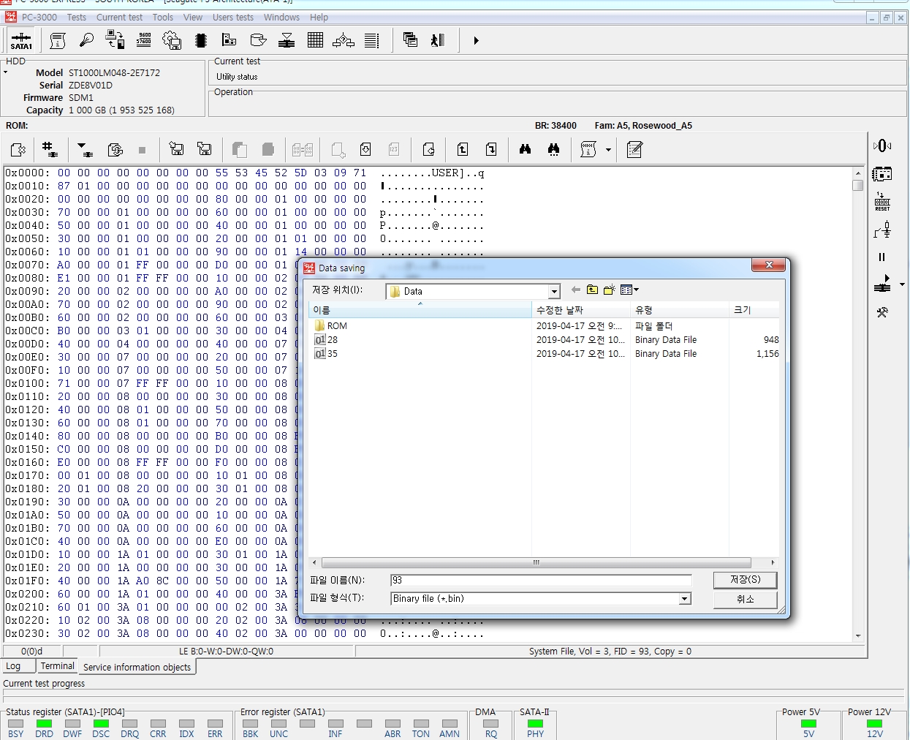The height and width of the screenshot is (740, 910).
Task: Open the scroll document icon in main toolbar
Action: pyautogui.click(x=58, y=41)
